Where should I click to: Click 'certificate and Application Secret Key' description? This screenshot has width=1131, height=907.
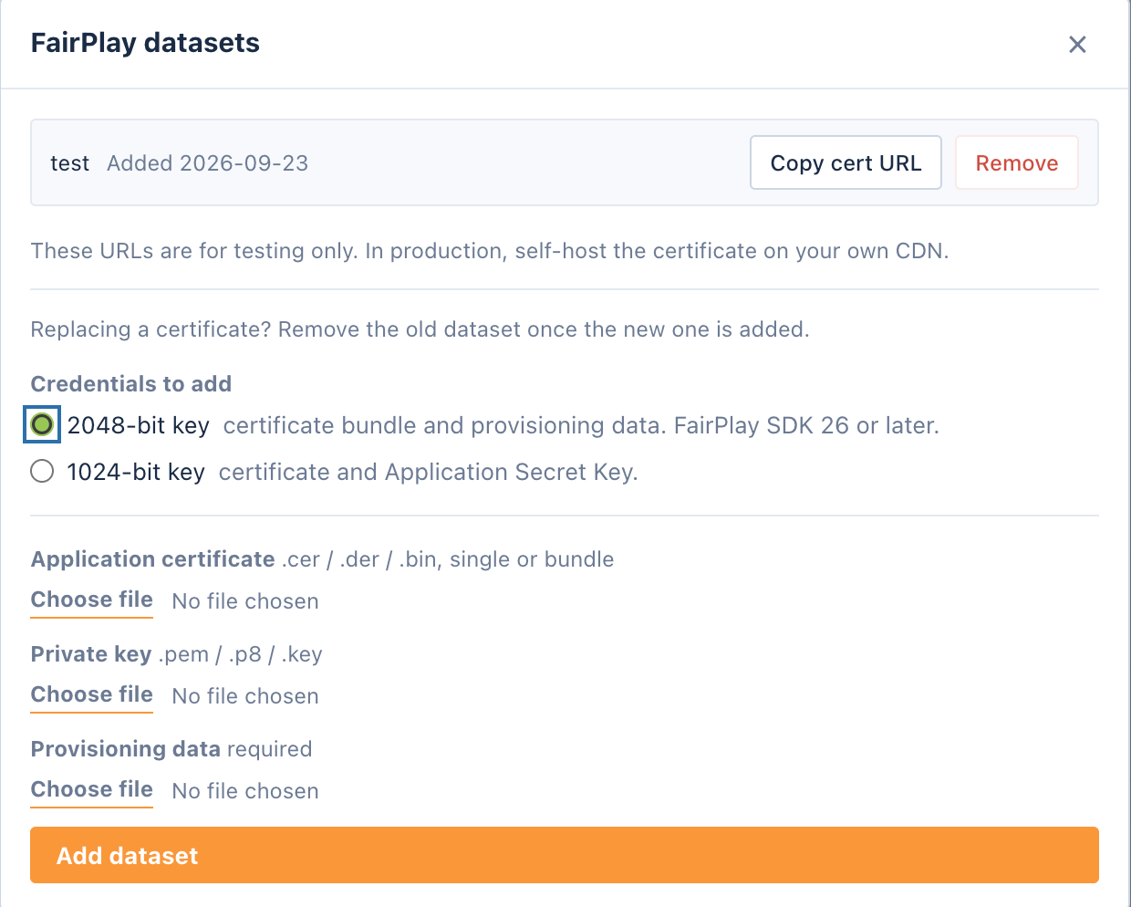[x=429, y=472]
